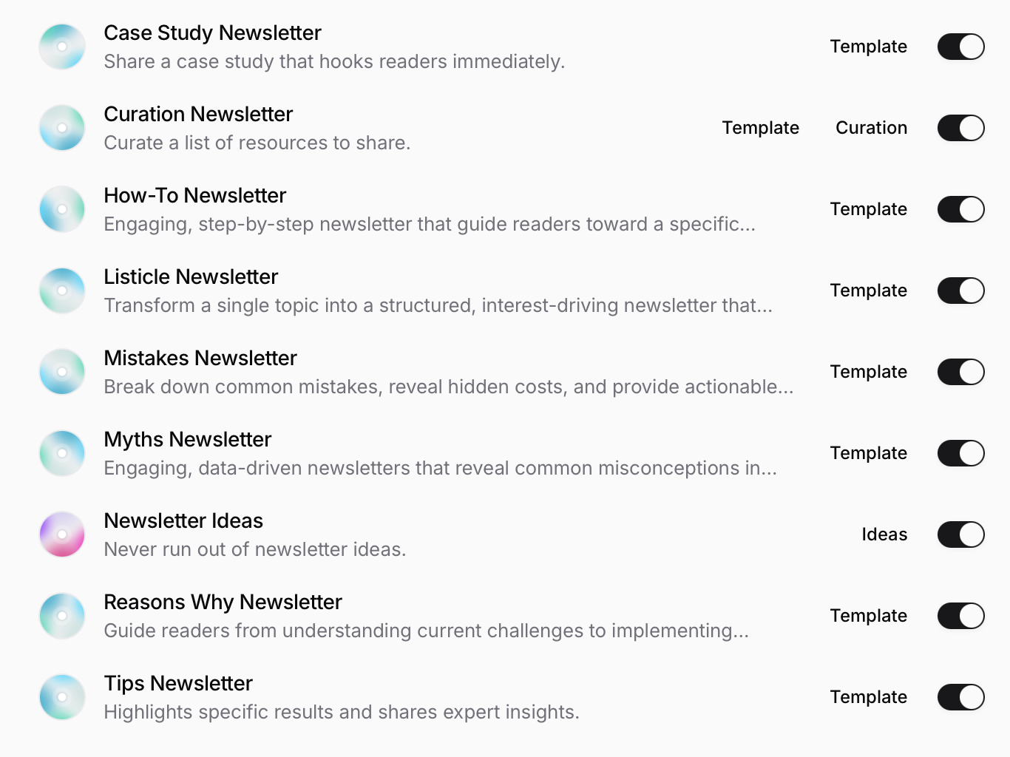Turn off the Curation Newsletter switch
The width and height of the screenshot is (1010, 757).
coord(960,128)
